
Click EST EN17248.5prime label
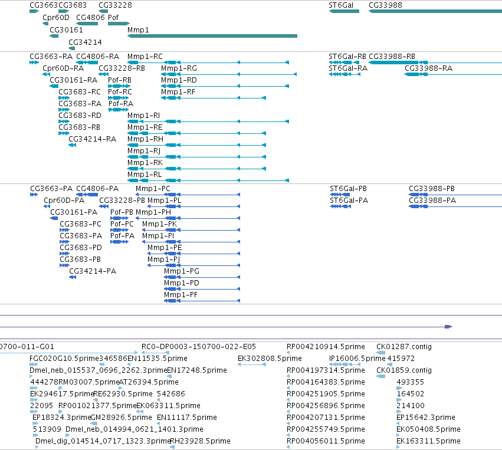pyautogui.click(x=197, y=370)
